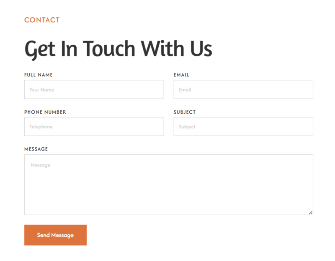Click the SUBJECT field label
The image size is (335, 261).
[185, 112]
